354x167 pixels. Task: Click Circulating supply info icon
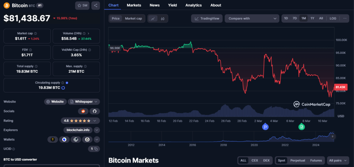click(63, 83)
